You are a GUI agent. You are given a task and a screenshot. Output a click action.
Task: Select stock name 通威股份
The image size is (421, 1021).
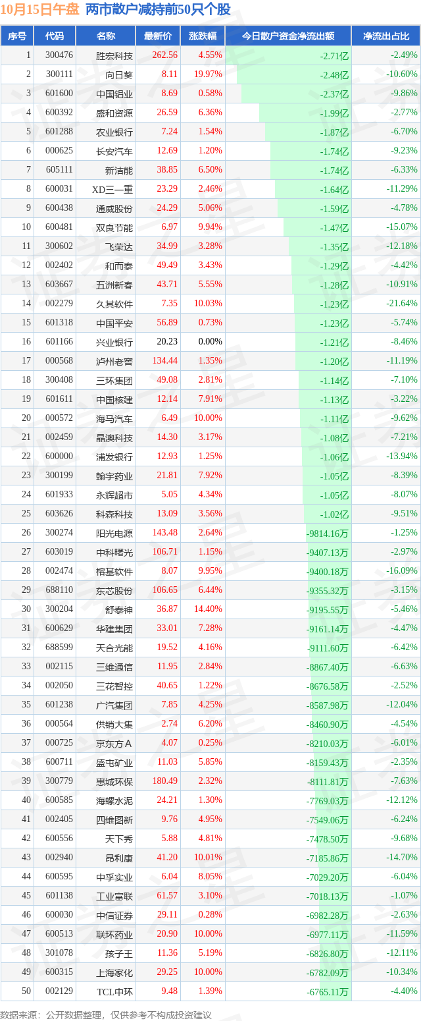point(114,208)
